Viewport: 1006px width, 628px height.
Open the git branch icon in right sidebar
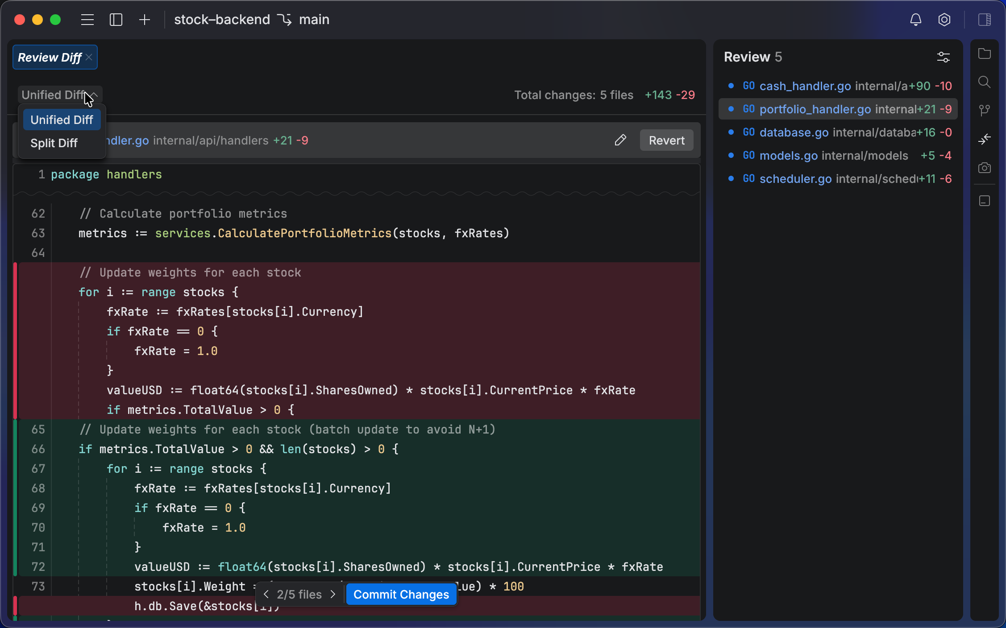(984, 110)
